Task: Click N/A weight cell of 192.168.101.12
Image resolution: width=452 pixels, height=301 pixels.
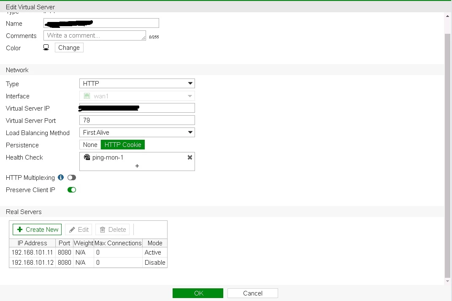Action: (x=84, y=262)
